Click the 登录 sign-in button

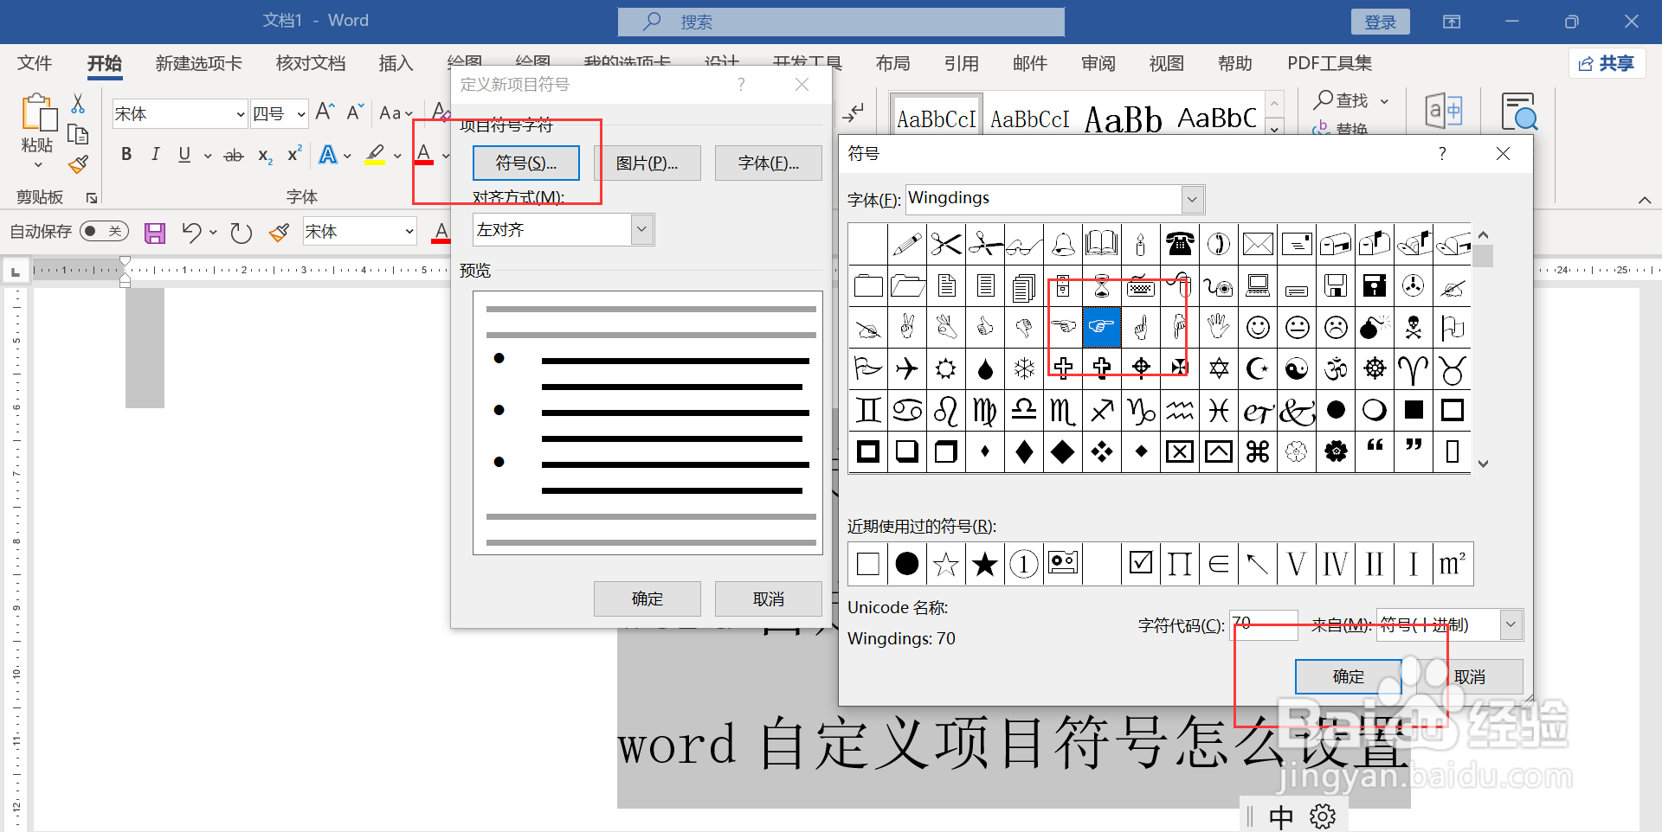click(x=1380, y=22)
